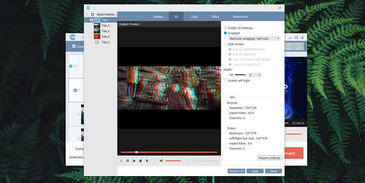This screenshot has height=183, width=365.
Task: Apply the 3D settings
Action: [x=255, y=171]
